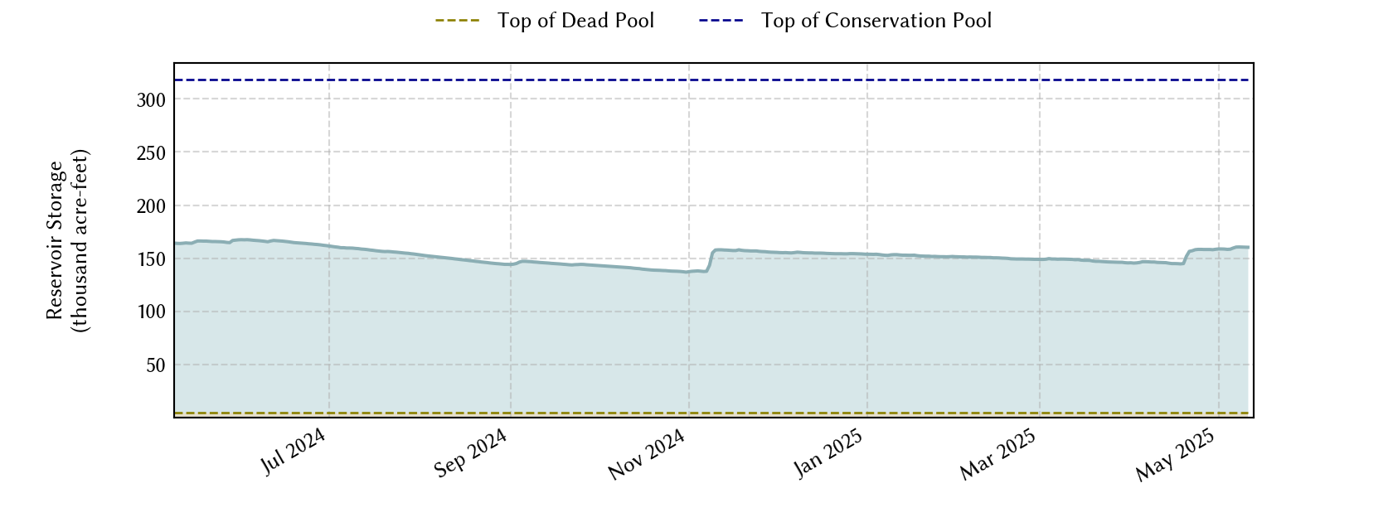The height and width of the screenshot is (522, 1393).
Task: Click the 'Jan 2025' x-axis label
Action: click(x=829, y=454)
